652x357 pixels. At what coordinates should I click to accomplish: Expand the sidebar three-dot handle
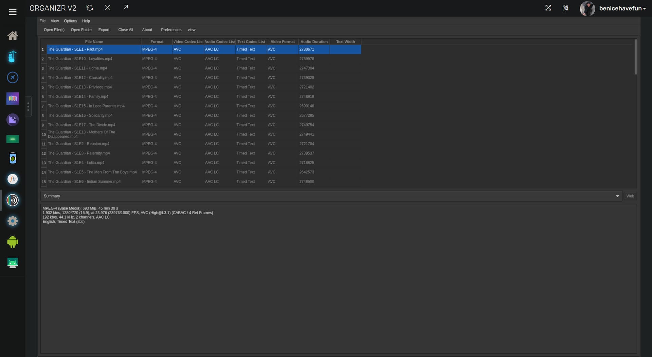point(28,106)
